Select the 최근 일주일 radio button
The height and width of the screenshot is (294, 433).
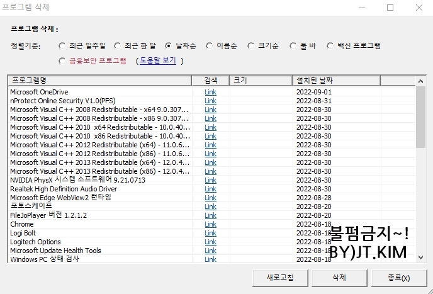pos(62,46)
